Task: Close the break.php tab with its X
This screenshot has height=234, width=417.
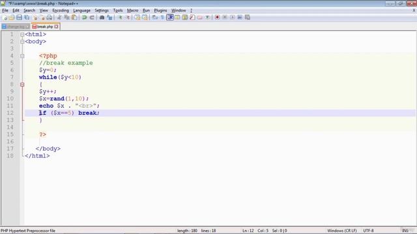Action: [56, 27]
